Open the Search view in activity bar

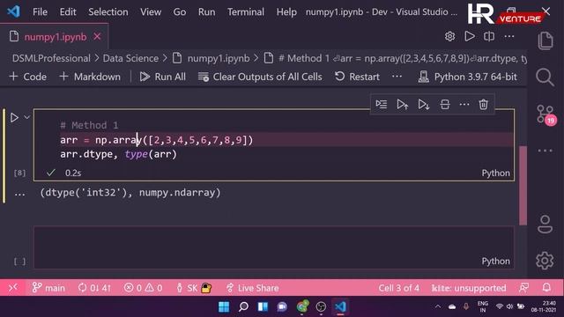545,77
